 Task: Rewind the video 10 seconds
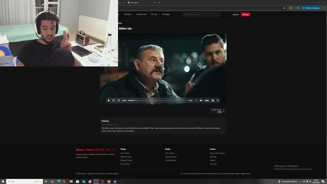[x=113, y=100]
